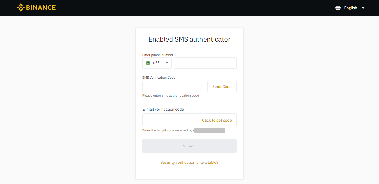Click the Send Code button
The height and width of the screenshot is (184, 379).
pos(222,87)
